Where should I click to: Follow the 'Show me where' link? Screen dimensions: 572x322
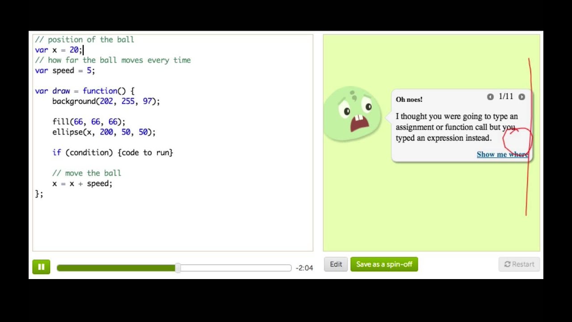tap(502, 154)
